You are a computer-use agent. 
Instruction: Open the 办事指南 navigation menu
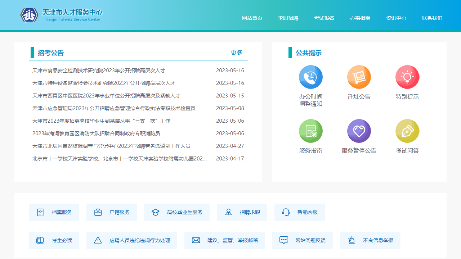click(360, 18)
